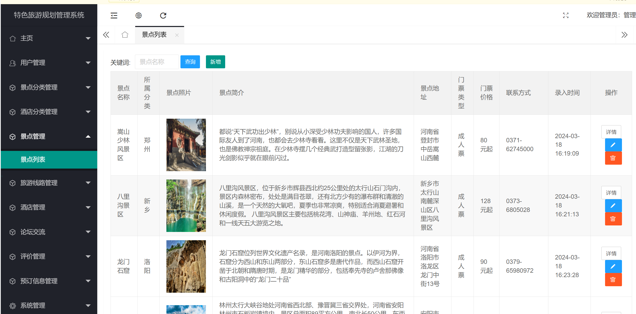The height and width of the screenshot is (314, 636).
Task: Enter fullscreen with the expand icon
Action: 566,16
